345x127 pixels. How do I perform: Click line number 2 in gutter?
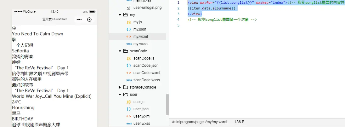tap(178, 9)
